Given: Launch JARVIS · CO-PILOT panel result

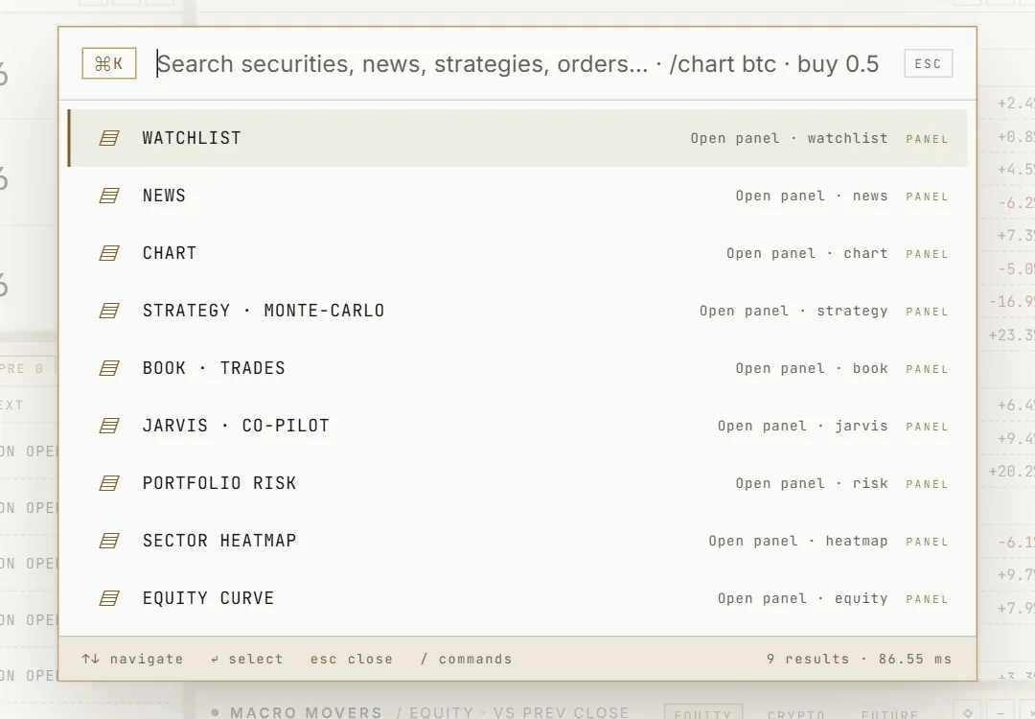Looking at the screenshot, I should (517, 426).
